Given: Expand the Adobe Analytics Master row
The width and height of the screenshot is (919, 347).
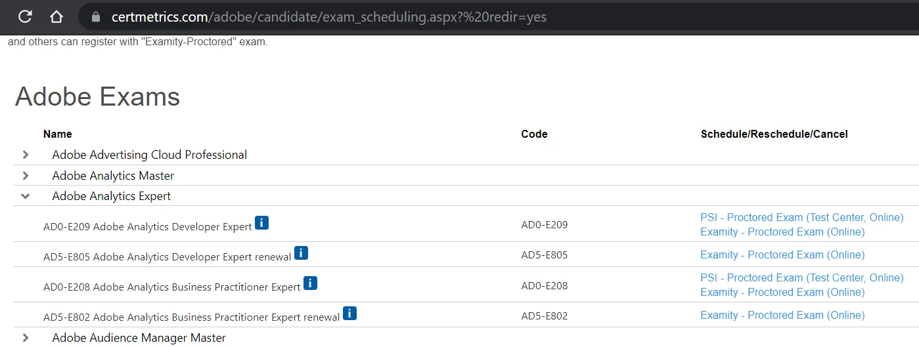Looking at the screenshot, I should pos(26,176).
